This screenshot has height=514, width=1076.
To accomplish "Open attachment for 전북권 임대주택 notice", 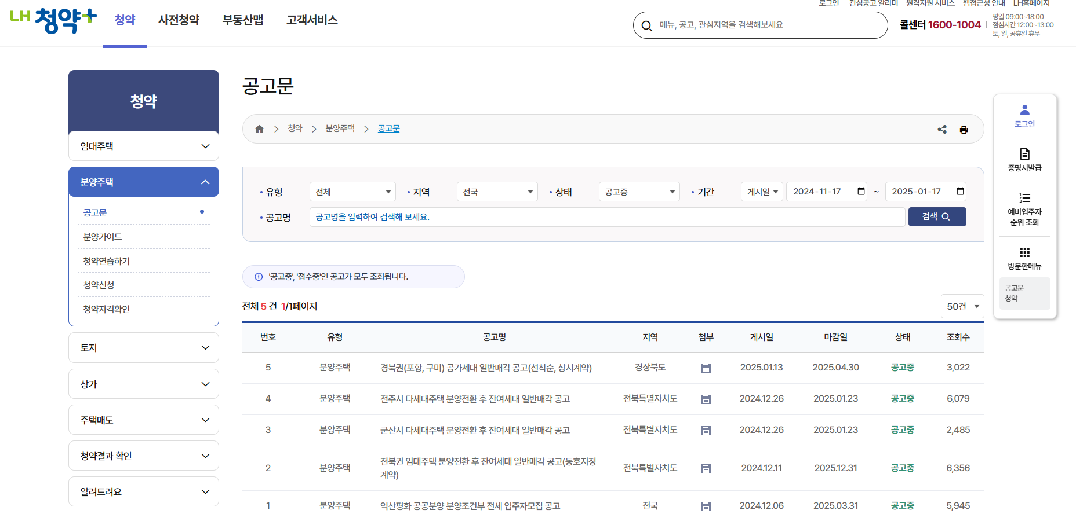I will pos(706,469).
